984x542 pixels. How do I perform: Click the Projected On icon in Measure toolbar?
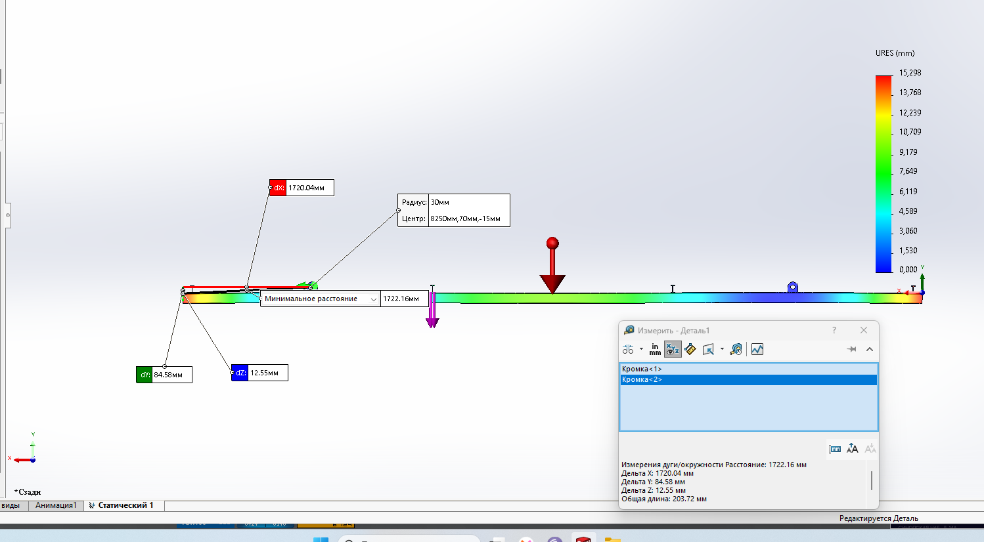[708, 349]
